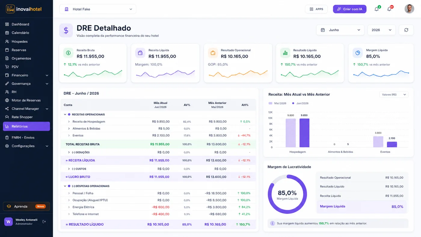Click the Margem Líquida pie chart icon

tap(358, 53)
